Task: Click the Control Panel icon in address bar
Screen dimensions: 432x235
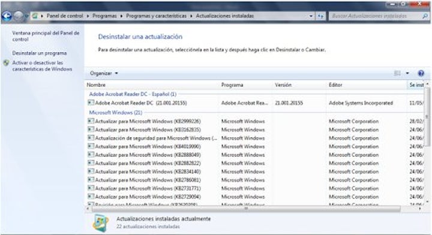Action: [35, 16]
